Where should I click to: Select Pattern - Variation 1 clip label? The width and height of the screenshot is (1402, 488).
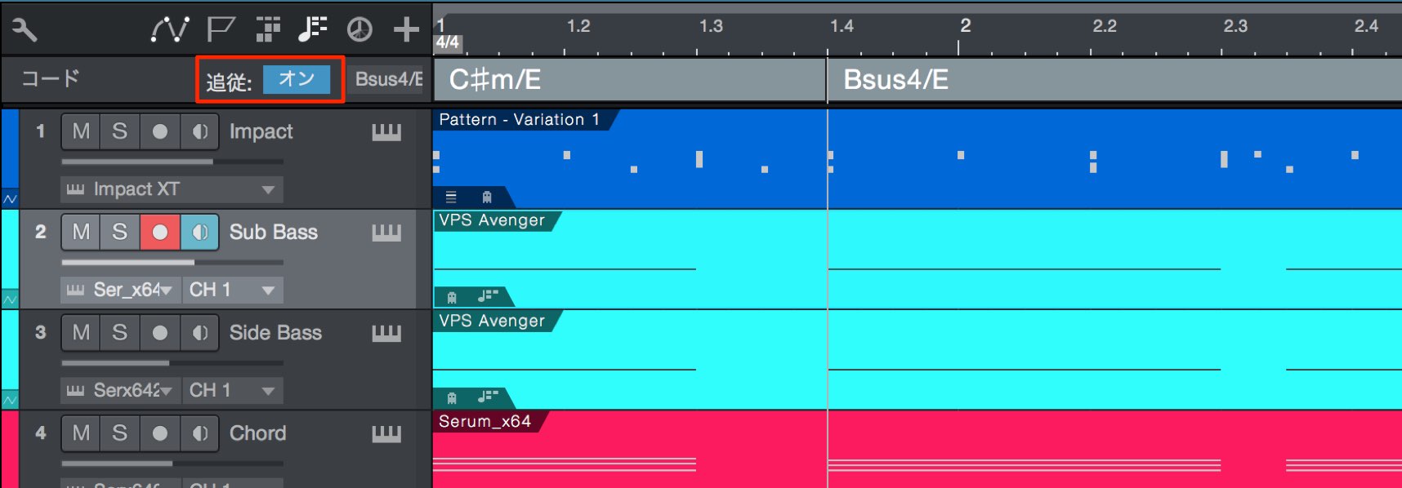[x=520, y=119]
